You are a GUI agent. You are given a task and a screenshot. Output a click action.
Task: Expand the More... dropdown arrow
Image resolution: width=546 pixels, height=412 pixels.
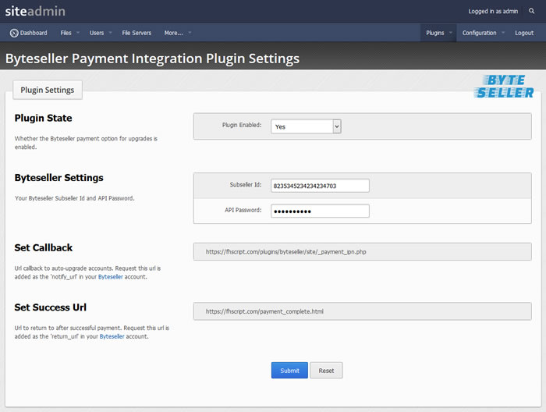(x=190, y=33)
